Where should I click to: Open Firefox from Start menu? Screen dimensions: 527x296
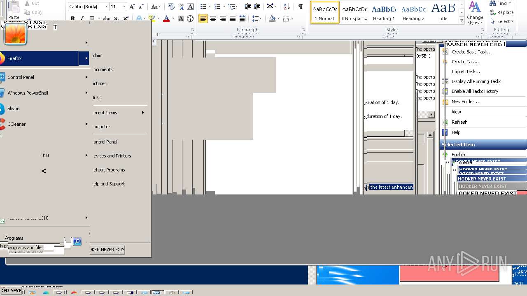tap(39, 58)
